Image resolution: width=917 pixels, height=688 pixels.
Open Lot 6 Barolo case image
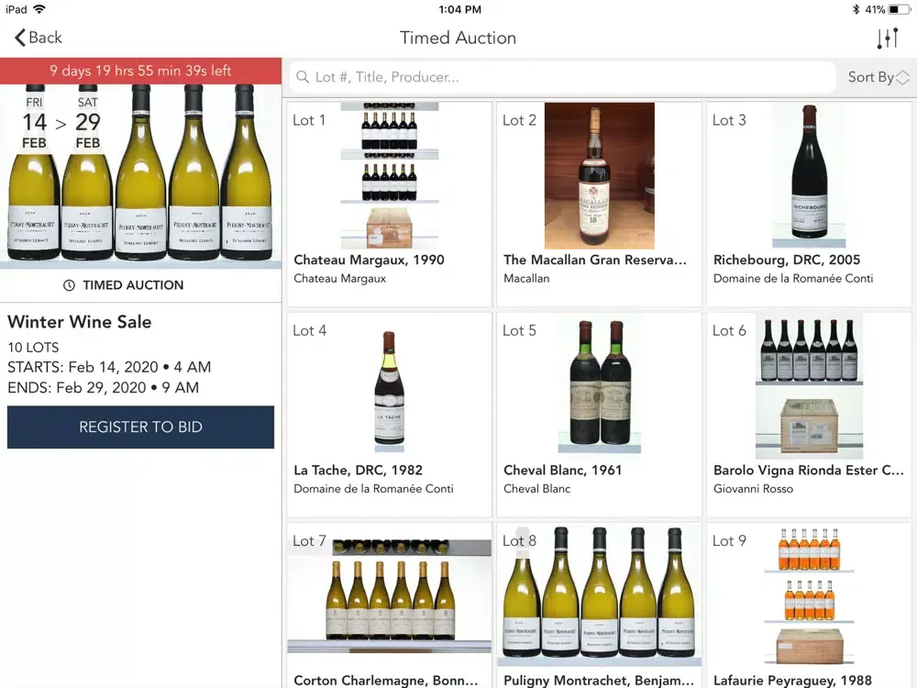point(810,387)
